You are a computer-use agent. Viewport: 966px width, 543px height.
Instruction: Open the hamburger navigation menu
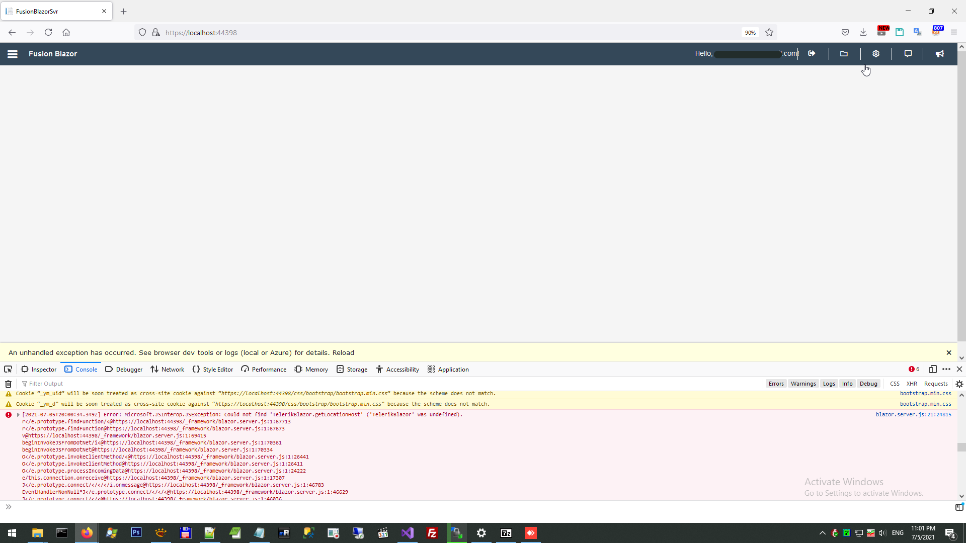(x=13, y=54)
